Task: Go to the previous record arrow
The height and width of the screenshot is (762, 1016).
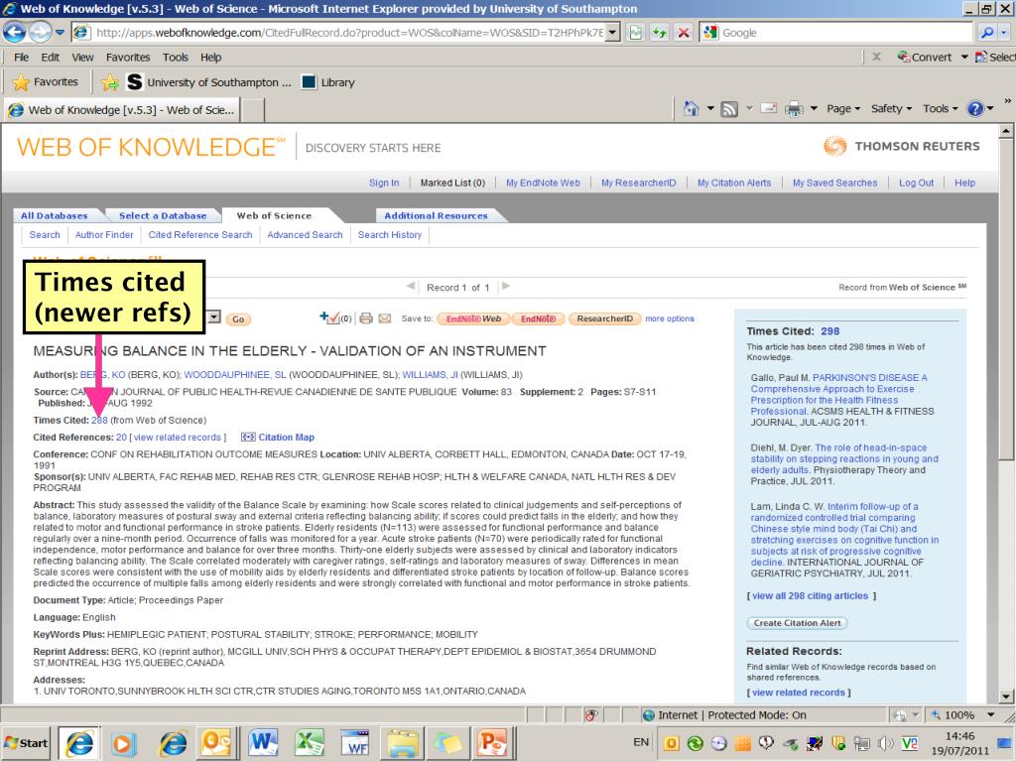Action: (411, 286)
